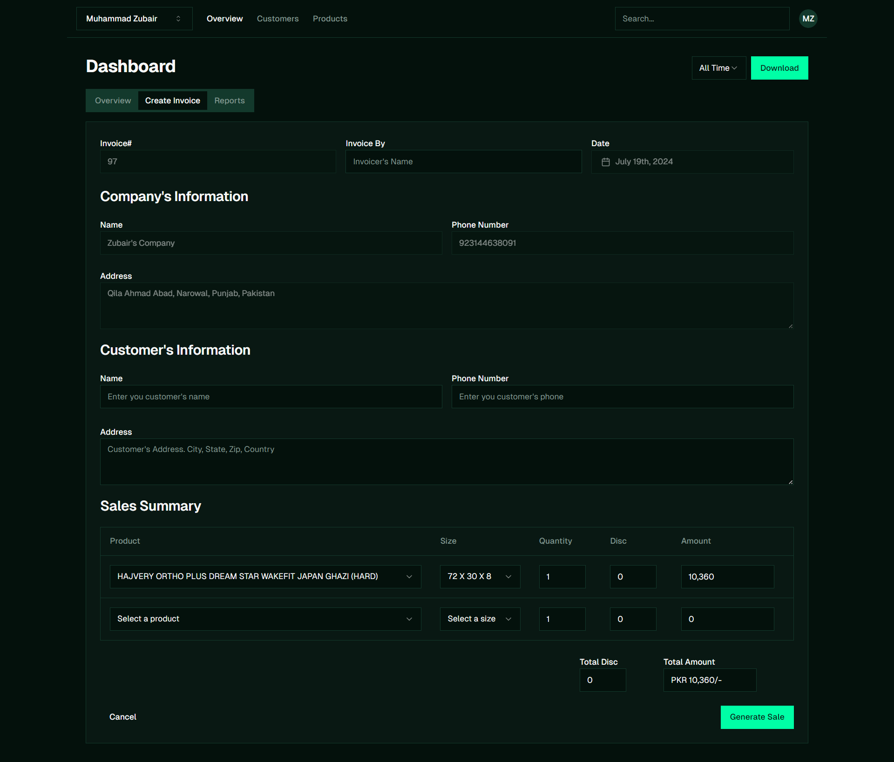Click the green Download button
This screenshot has width=894, height=762.
(779, 68)
